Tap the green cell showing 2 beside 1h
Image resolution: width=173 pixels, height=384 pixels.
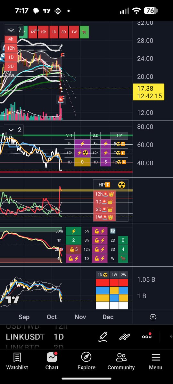(x=74, y=240)
